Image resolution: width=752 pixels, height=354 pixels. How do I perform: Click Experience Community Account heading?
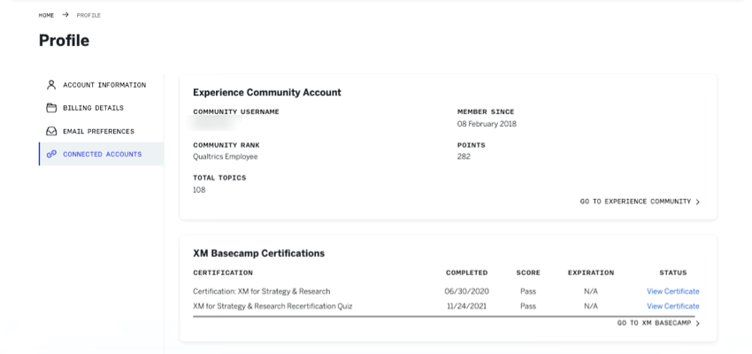267,92
